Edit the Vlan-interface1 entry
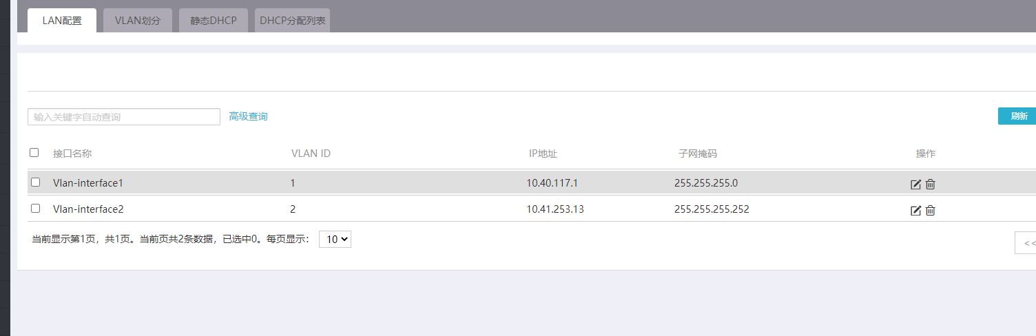 click(x=915, y=184)
